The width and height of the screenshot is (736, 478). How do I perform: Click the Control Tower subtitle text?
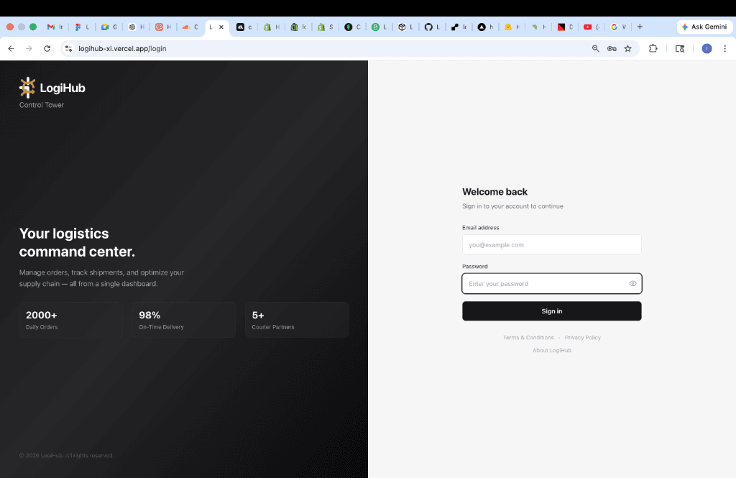tap(41, 105)
